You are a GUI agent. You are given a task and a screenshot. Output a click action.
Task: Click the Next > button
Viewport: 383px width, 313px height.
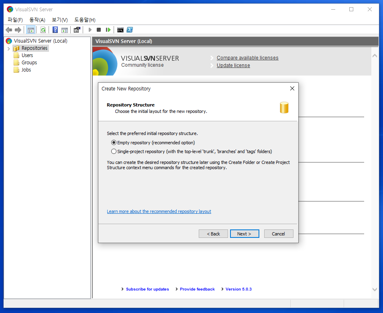244,234
